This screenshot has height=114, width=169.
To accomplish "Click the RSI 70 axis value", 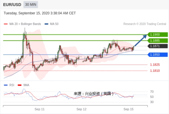I will (x=152, y=92).
